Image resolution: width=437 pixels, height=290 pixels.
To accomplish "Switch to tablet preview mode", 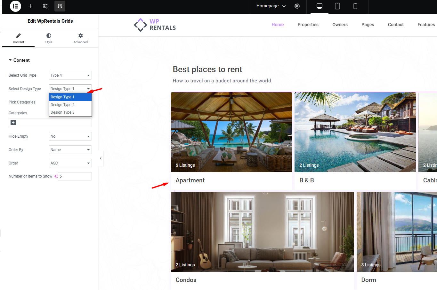I will click(337, 6).
